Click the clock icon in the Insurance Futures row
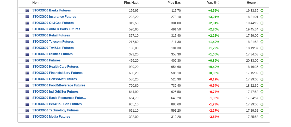This screenshot has width=291, height=127. (x=262, y=17)
